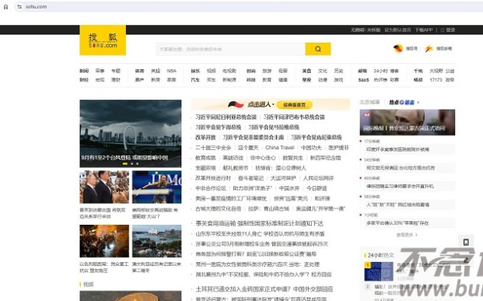Open the Sydney Opera House thumbnail
Viewport: 483px width, 301px height.
pos(157,241)
